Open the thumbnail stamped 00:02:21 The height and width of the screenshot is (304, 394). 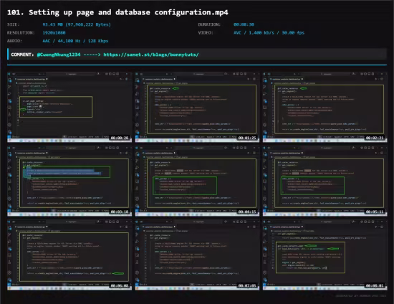[x=325, y=107]
